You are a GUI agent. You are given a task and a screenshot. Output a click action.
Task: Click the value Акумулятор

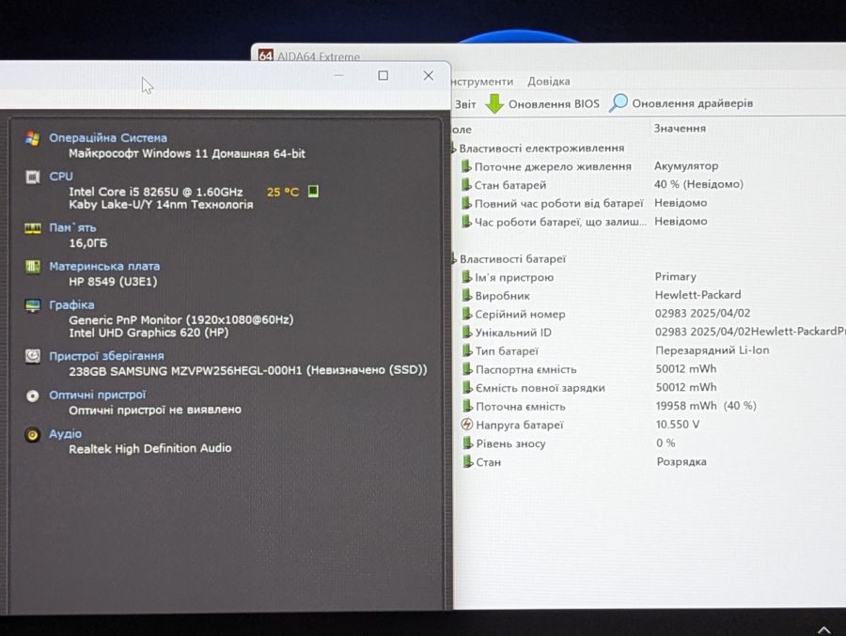686,166
